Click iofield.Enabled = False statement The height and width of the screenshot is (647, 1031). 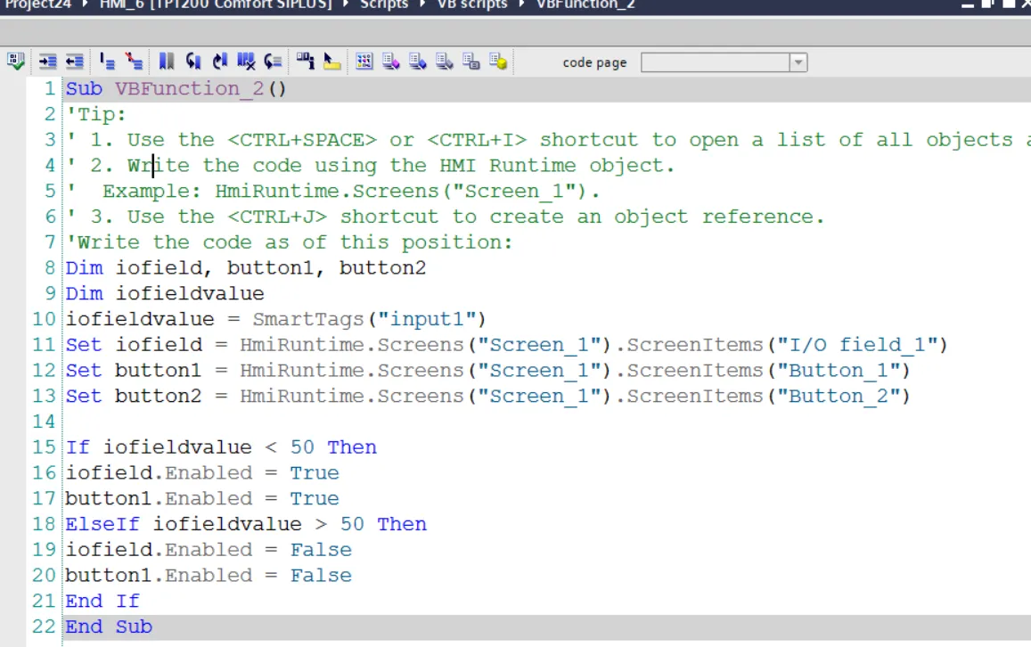tap(209, 551)
